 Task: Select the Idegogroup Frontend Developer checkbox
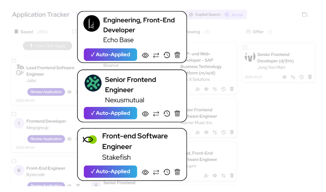tap(14, 114)
